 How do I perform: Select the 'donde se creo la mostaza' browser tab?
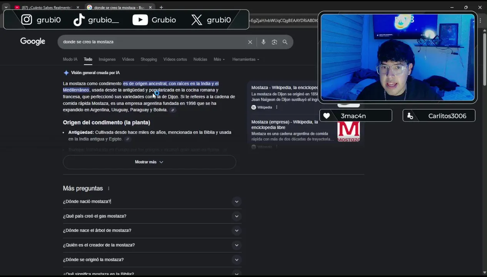[119, 7]
